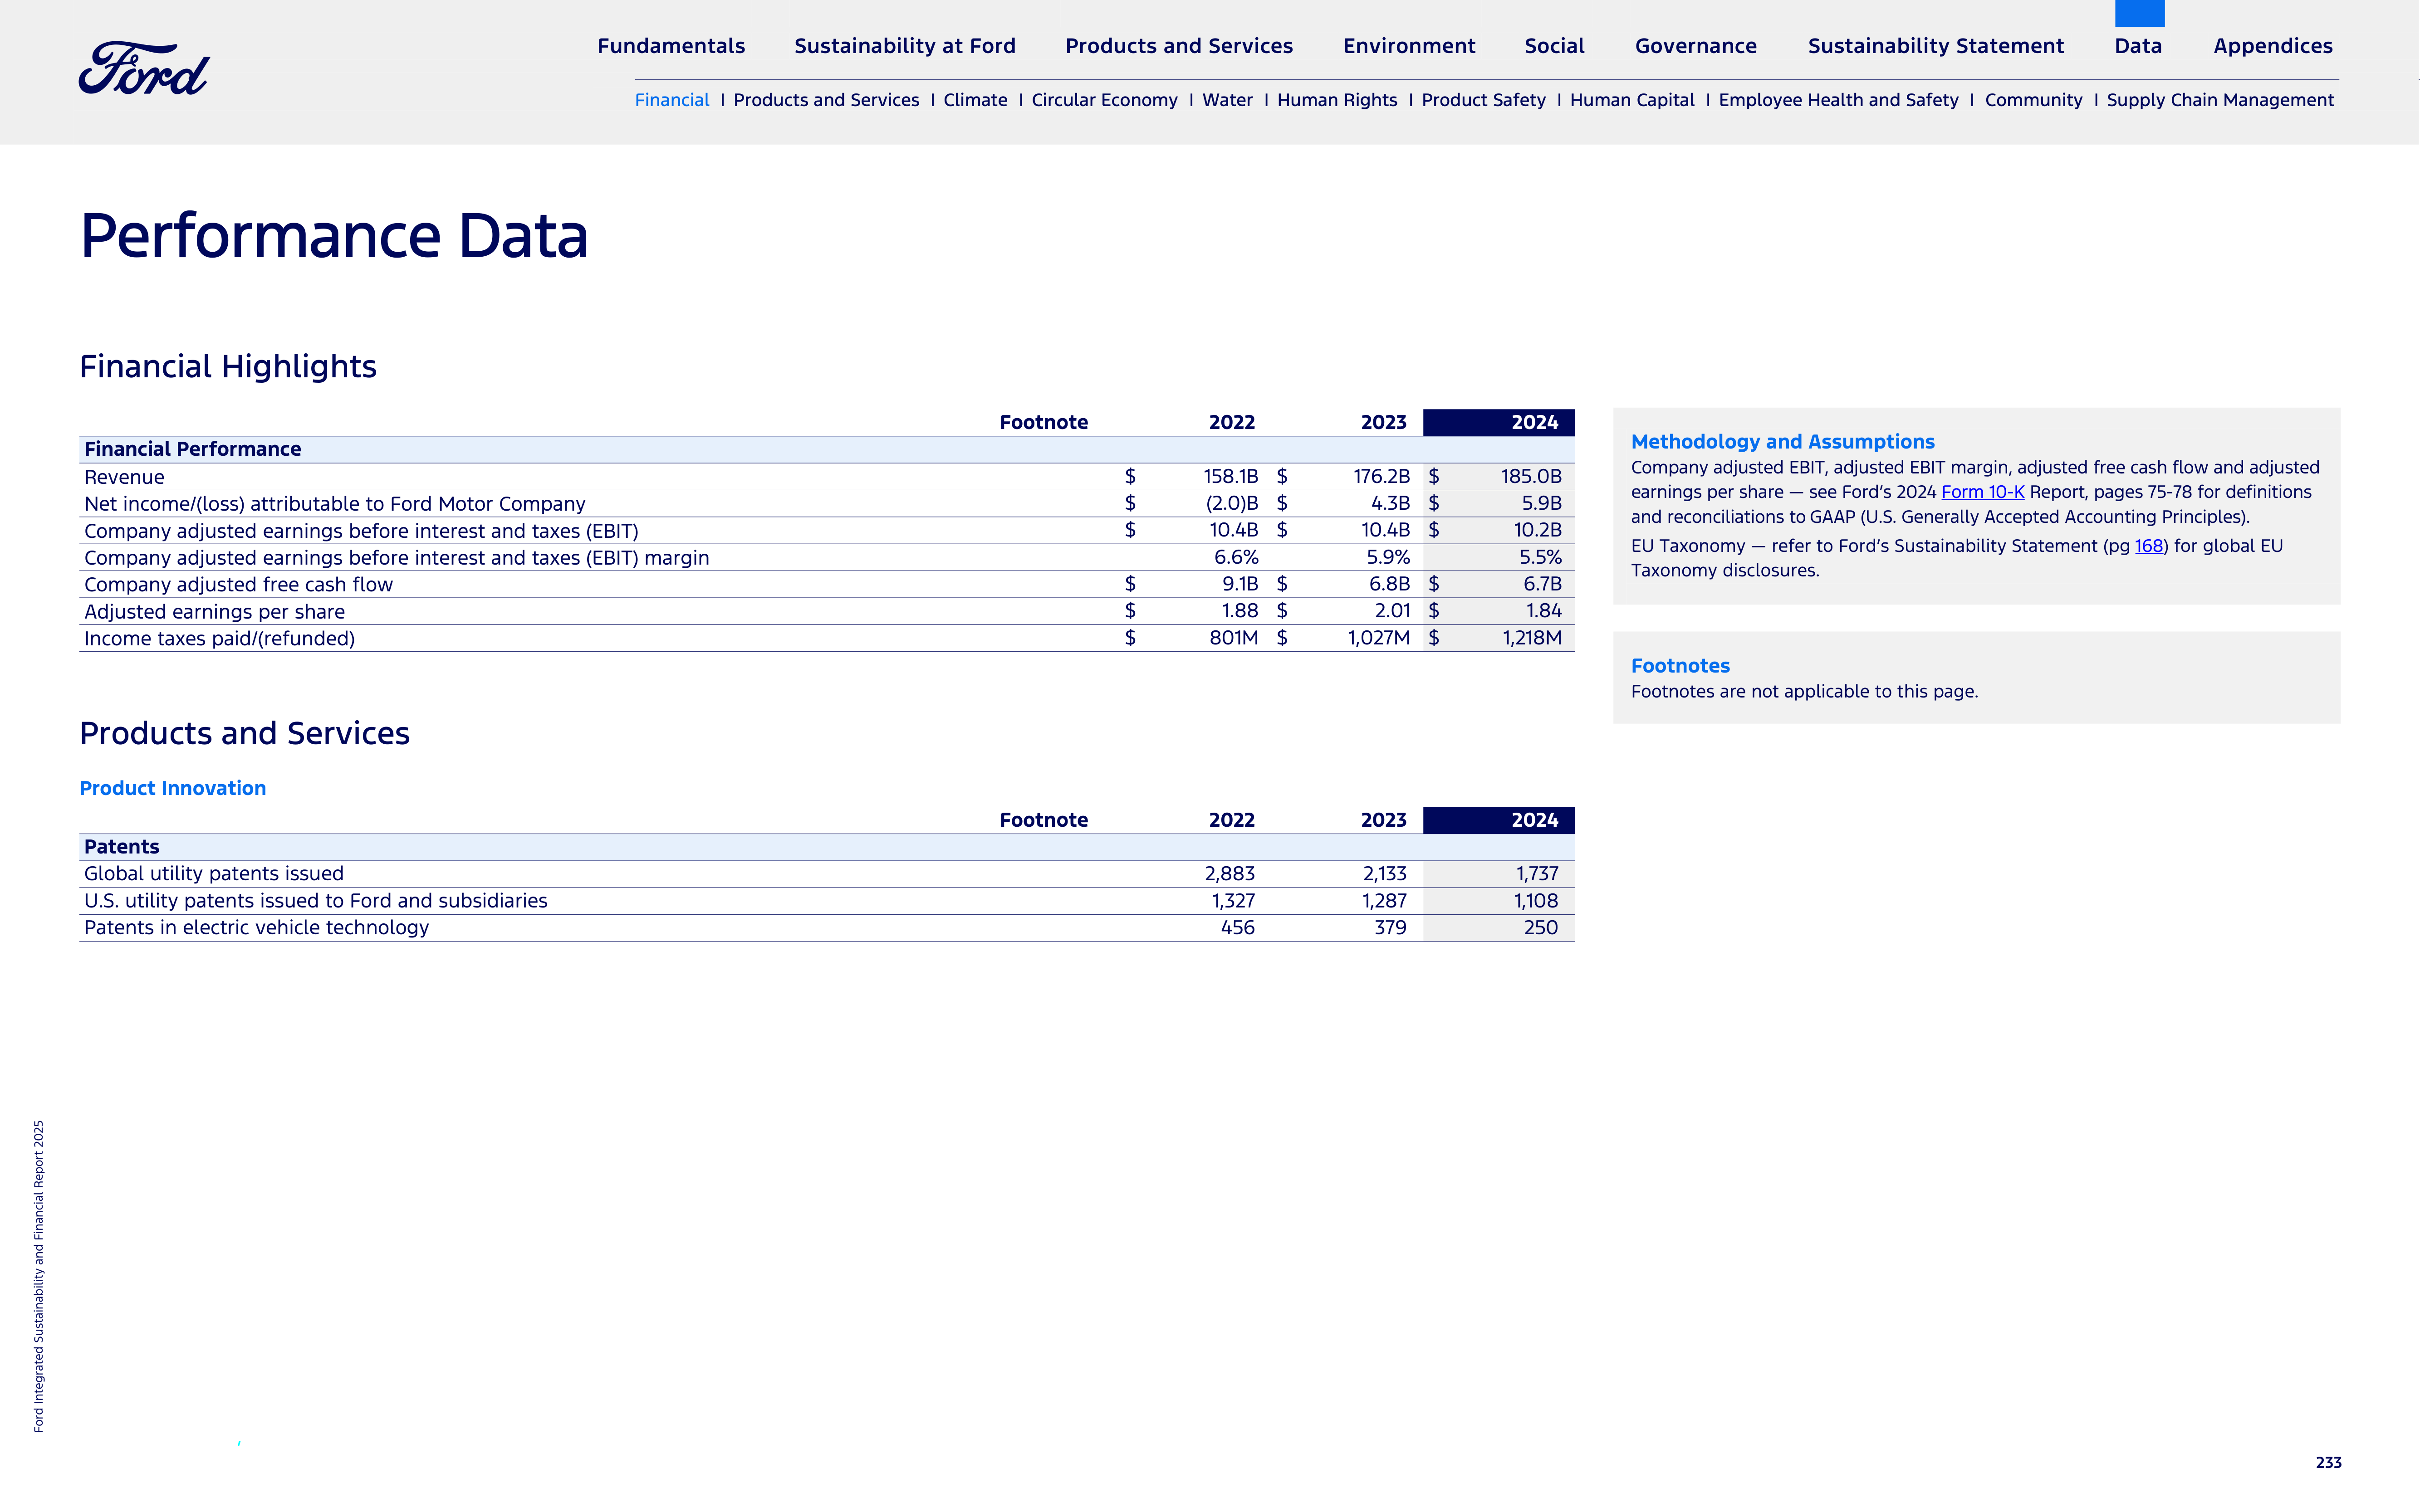Image resolution: width=2420 pixels, height=1512 pixels.
Task: Click page number 233
Action: pyautogui.click(x=2328, y=1463)
